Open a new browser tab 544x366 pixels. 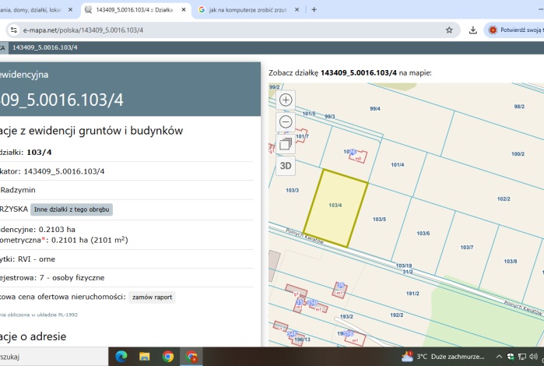pos(314,9)
